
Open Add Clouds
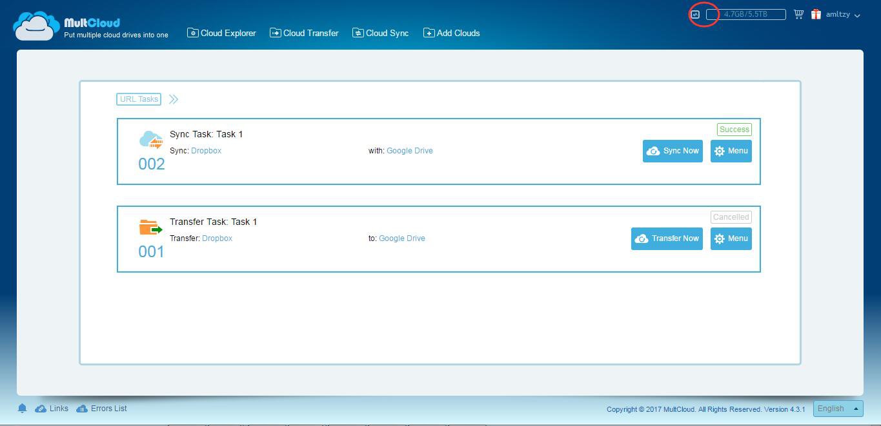pyautogui.click(x=451, y=33)
